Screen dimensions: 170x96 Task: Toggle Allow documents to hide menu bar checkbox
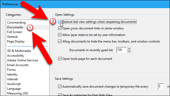point(60,41)
